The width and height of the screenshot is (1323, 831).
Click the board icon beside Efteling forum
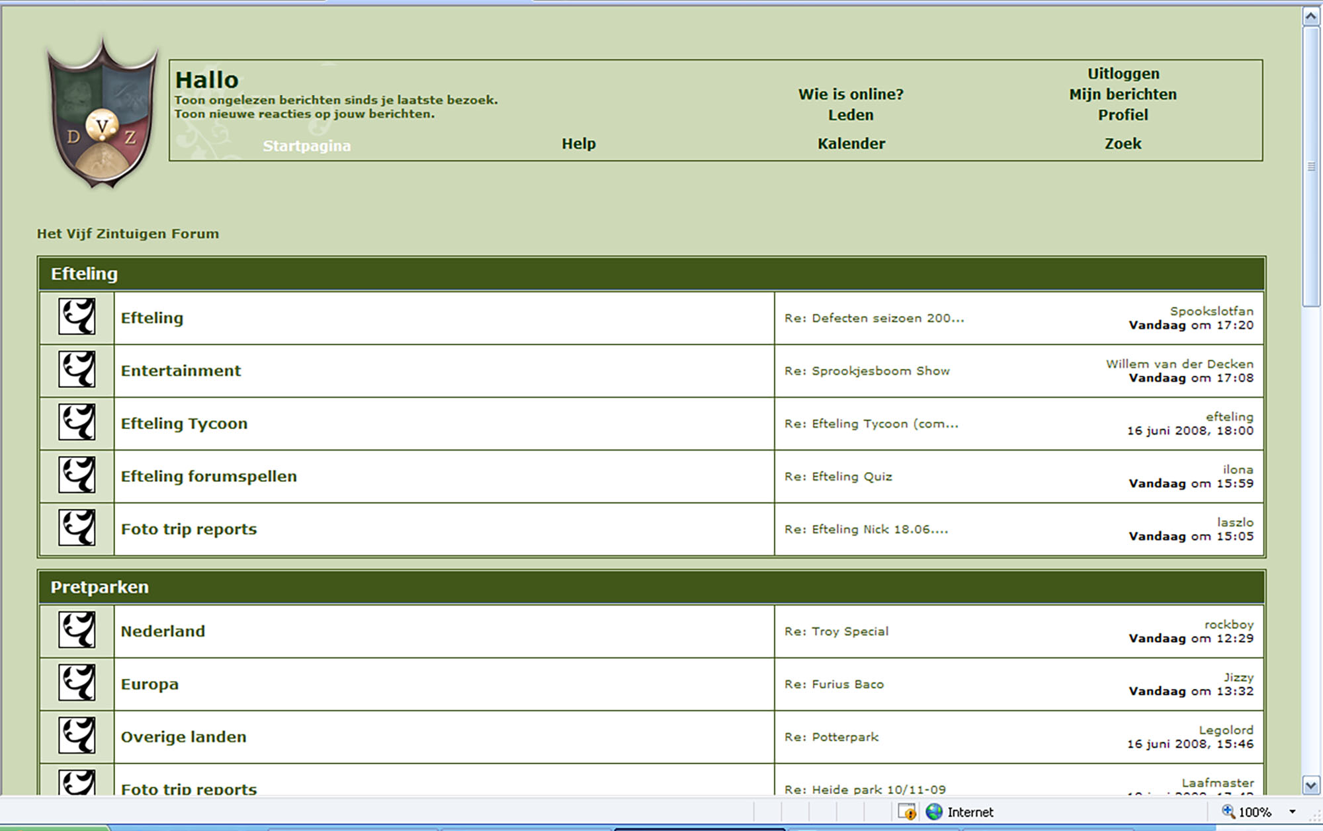pos(77,317)
